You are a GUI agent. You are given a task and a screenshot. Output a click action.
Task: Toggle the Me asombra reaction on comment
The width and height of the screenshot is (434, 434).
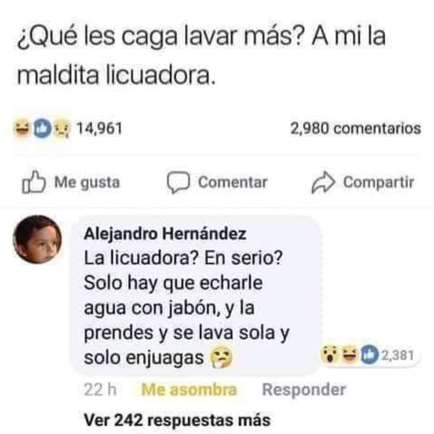pyautogui.click(x=188, y=389)
